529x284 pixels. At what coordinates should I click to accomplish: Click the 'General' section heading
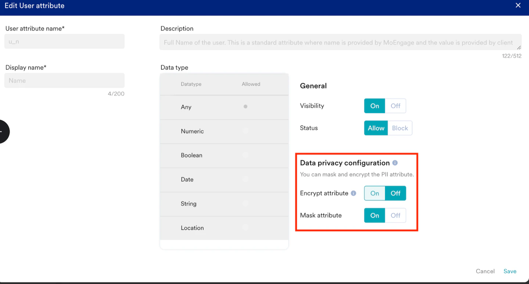pyautogui.click(x=313, y=86)
